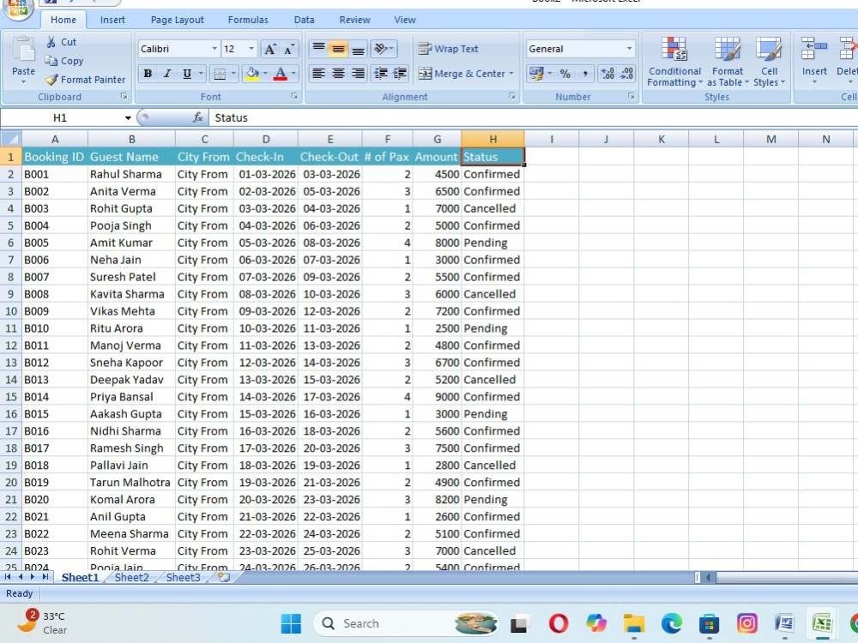Center text horizontally

click(x=338, y=73)
